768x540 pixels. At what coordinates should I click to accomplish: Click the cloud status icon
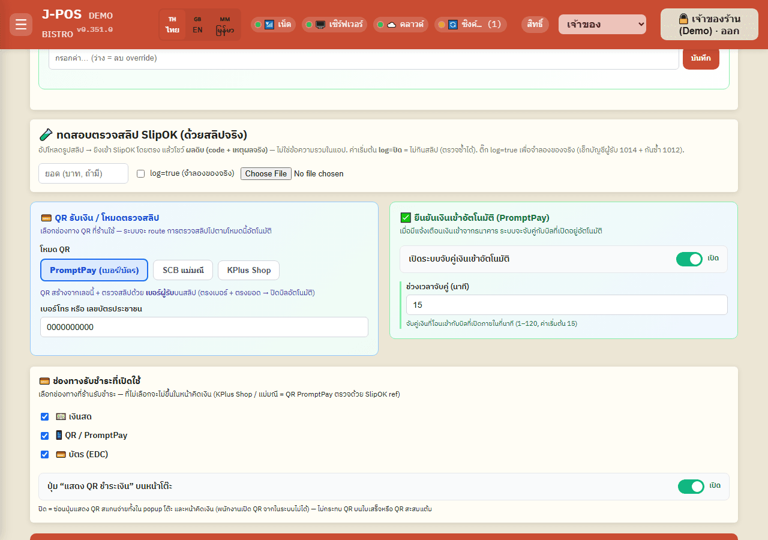coord(391,25)
